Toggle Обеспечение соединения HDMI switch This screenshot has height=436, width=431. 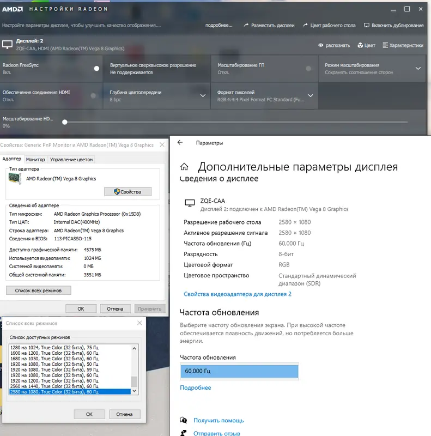point(93,96)
